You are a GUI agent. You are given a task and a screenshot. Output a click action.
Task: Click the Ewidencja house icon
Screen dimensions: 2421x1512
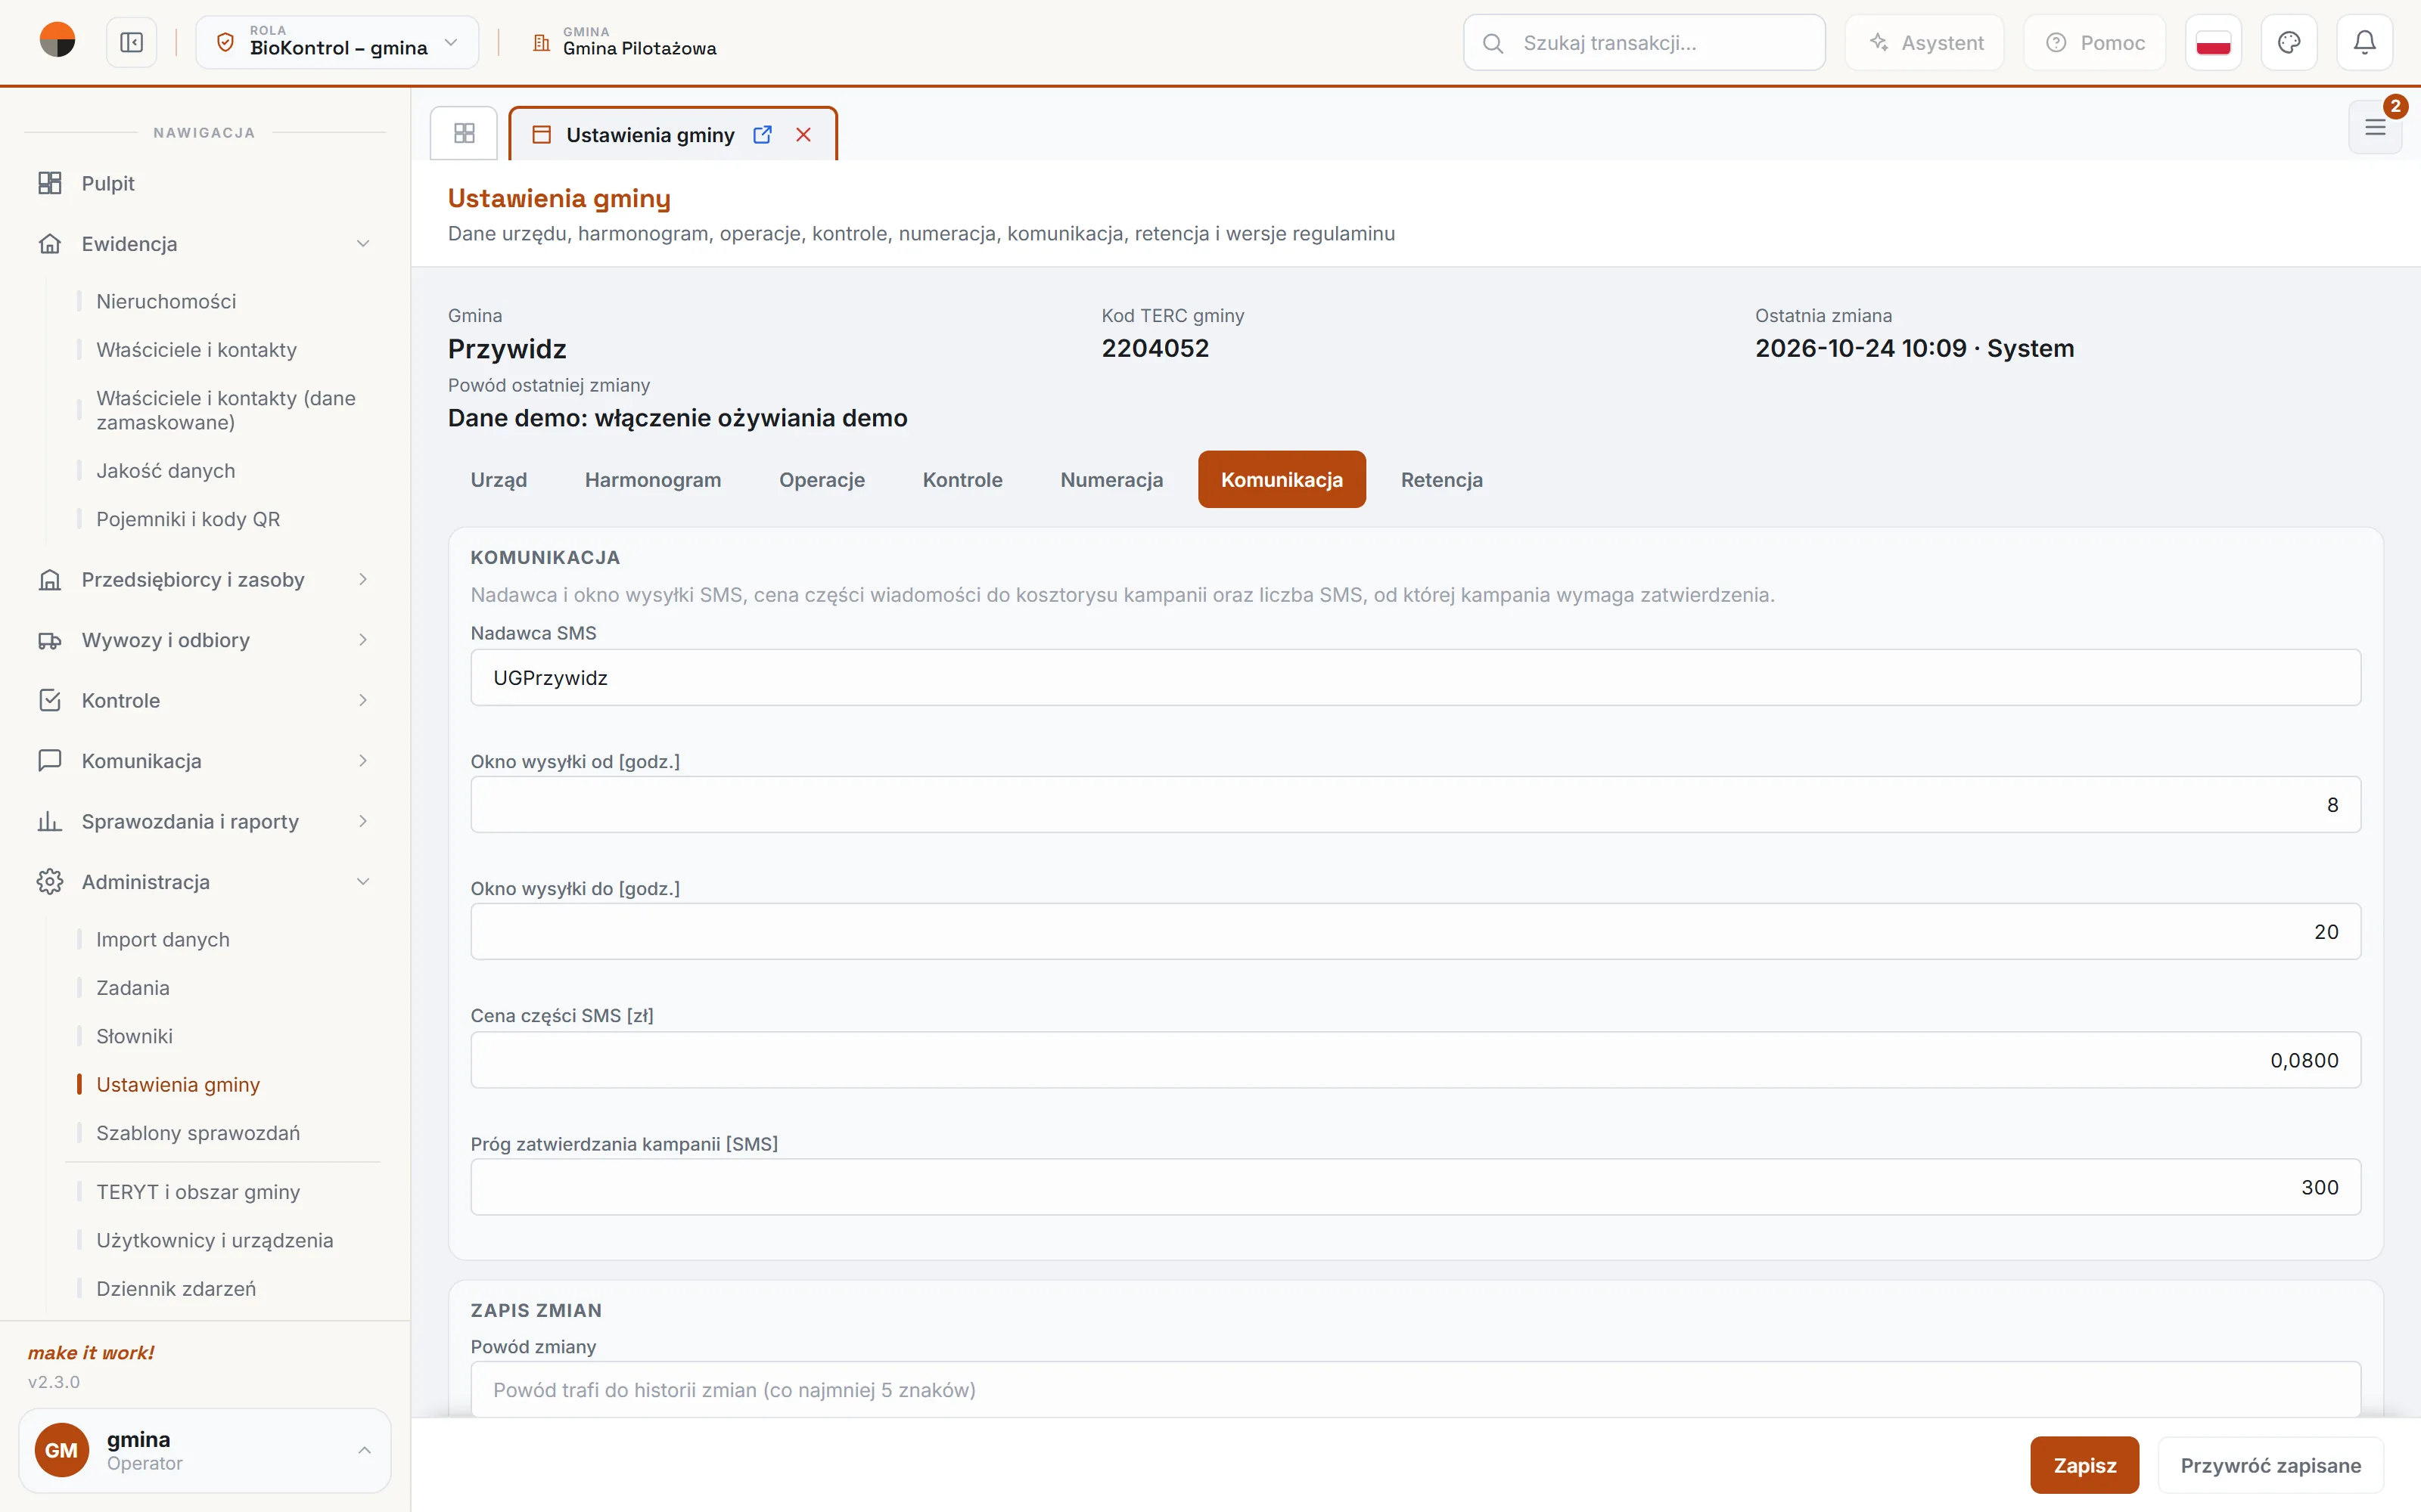(49, 244)
